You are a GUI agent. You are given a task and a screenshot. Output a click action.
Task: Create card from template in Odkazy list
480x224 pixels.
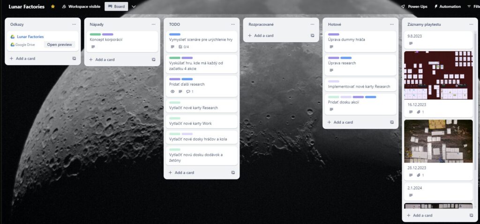(x=74, y=58)
